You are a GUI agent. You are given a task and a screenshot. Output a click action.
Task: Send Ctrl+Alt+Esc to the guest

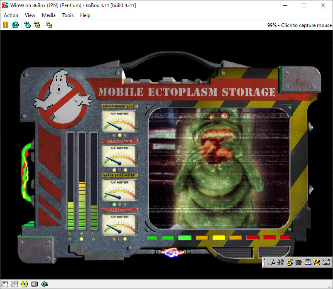click(37, 25)
